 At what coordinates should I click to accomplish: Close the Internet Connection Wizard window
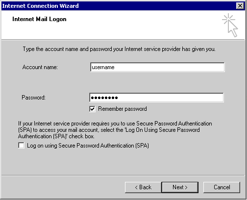pos(240,6)
